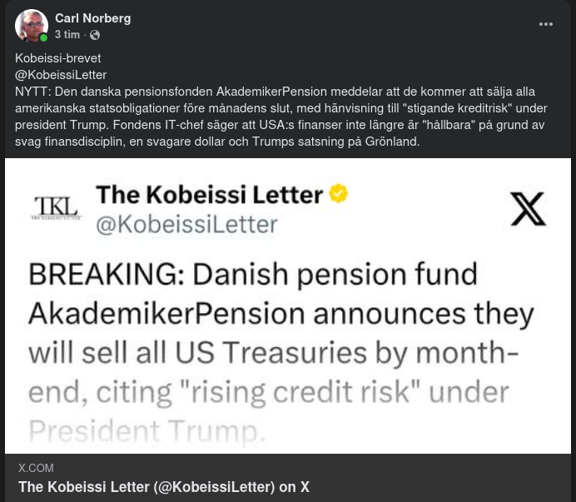
Task: Click the Carl Norberg author name
Action: click(x=92, y=18)
